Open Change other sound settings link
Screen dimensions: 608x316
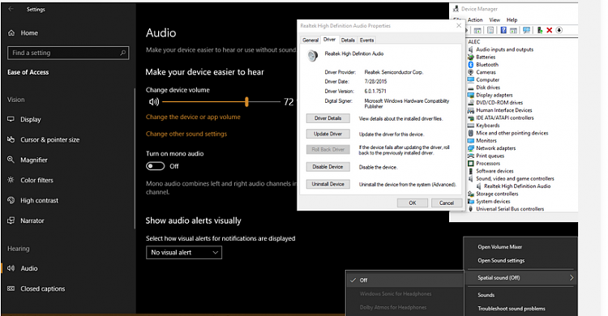coord(186,134)
